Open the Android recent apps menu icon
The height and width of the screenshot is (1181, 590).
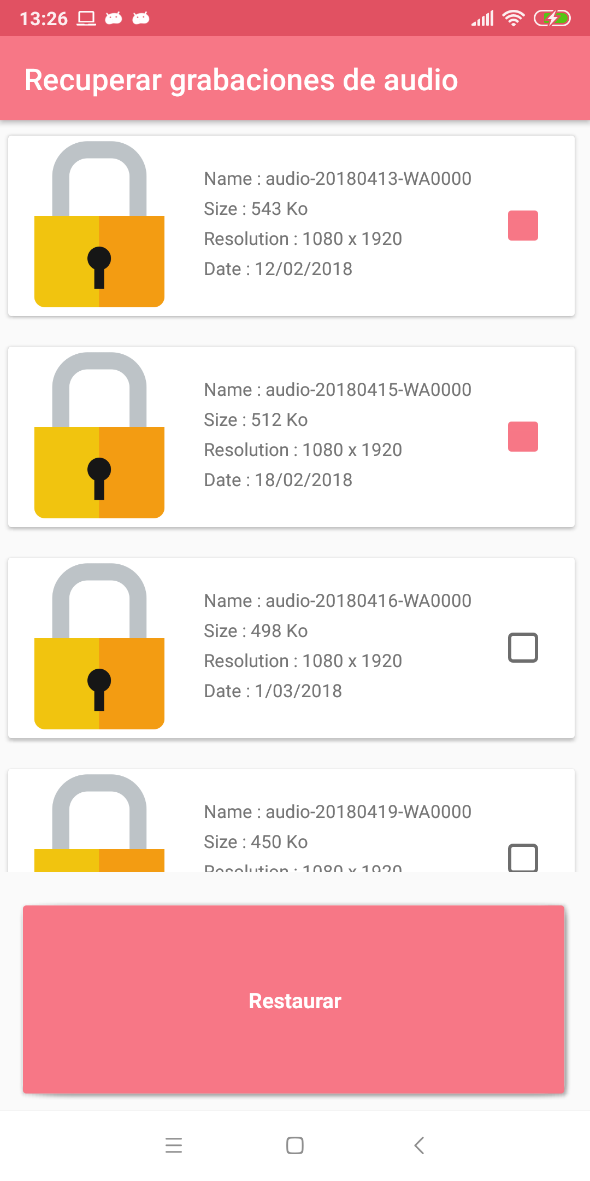click(174, 1145)
